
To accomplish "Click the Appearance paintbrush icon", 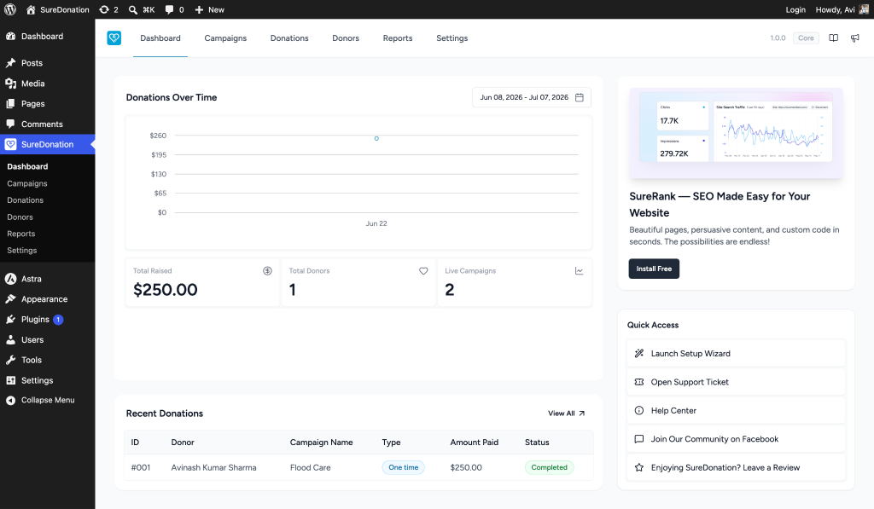I will [x=10, y=299].
